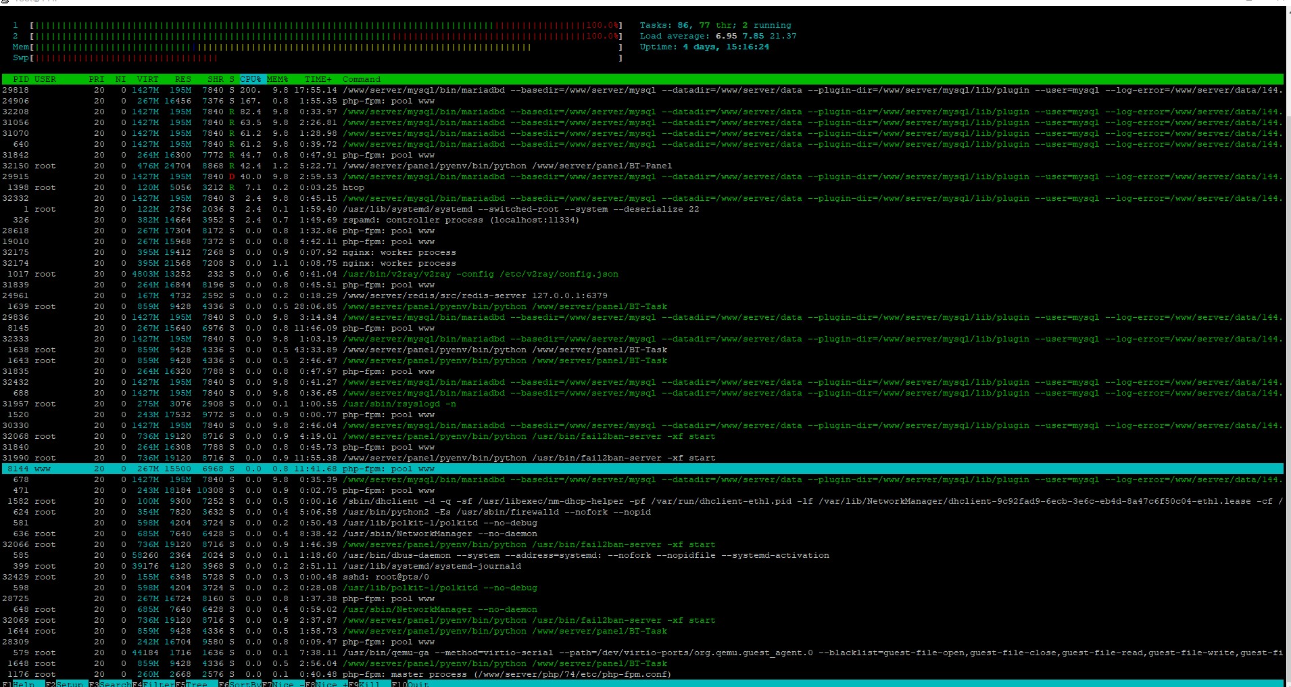Sort by the VIRT column header
1291x687 pixels.
click(x=148, y=79)
